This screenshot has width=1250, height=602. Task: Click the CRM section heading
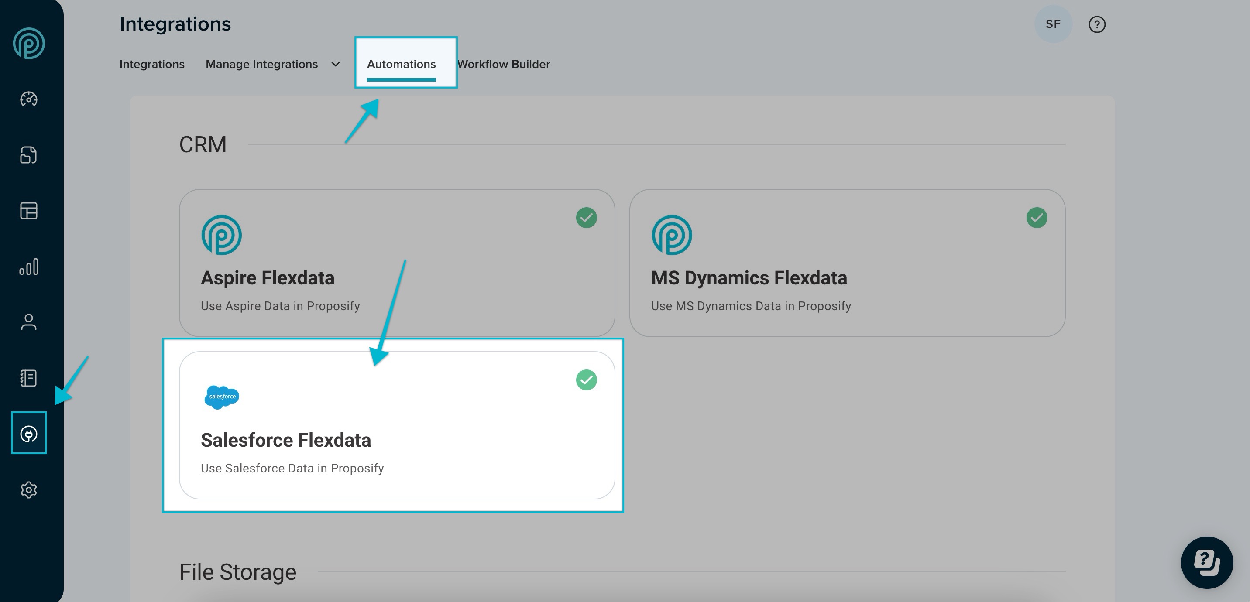tap(203, 144)
